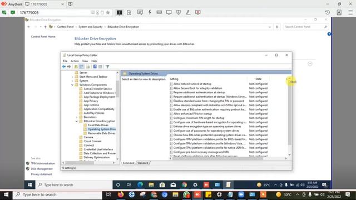
Task: Click the Filter funnel icon in Group Policy toolbar
Action: [x=107, y=67]
